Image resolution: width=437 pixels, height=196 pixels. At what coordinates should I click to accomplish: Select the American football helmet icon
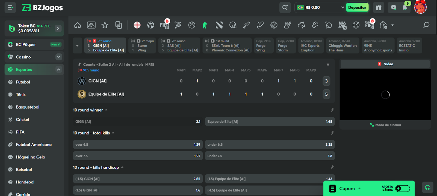pos(233,25)
